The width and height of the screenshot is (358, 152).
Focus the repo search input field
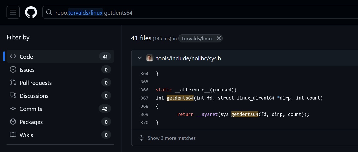(200, 13)
